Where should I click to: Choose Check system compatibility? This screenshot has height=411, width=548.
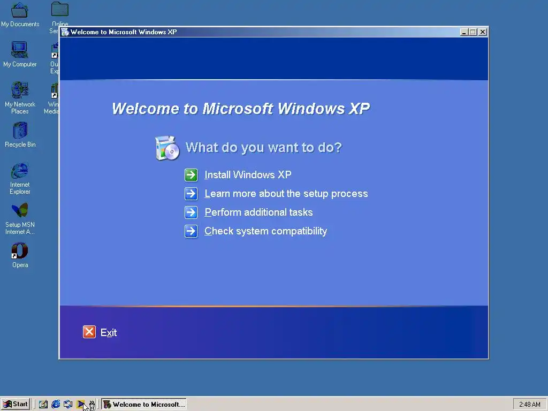coord(265,231)
